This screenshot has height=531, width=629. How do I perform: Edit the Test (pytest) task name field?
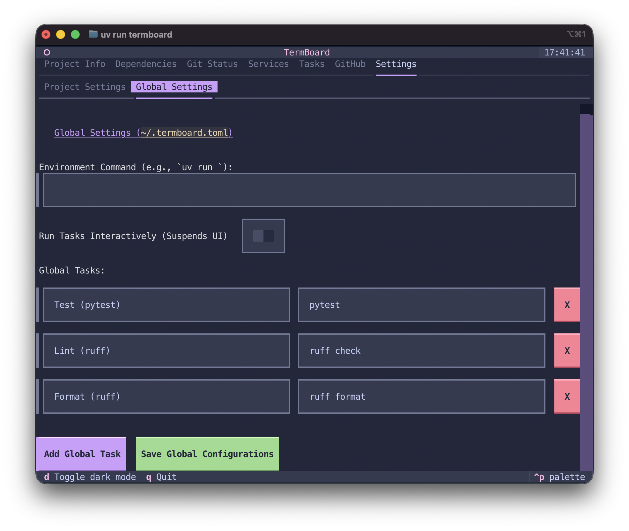166,305
